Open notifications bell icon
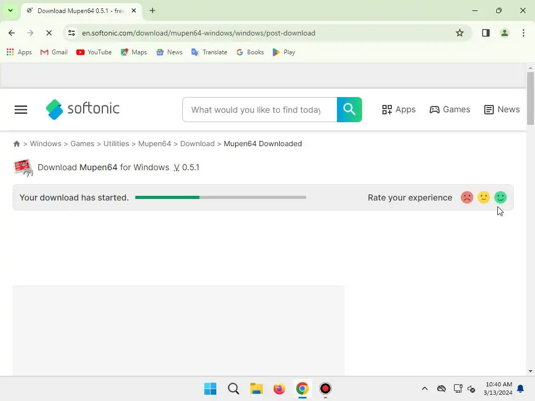535x401 pixels. (x=520, y=388)
